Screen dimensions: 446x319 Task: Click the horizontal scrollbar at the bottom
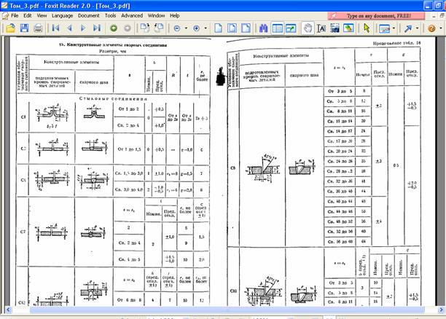pos(219,315)
